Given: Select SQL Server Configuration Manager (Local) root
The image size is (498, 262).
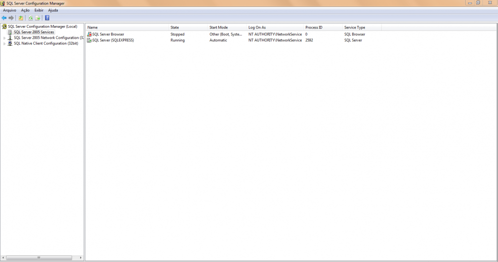Looking at the screenshot, I should (x=42, y=26).
